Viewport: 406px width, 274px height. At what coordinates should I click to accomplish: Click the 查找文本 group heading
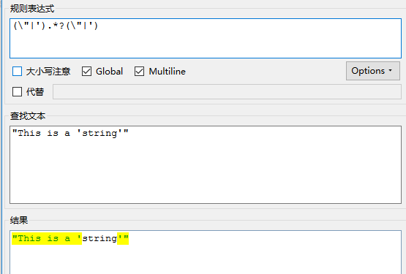28,116
